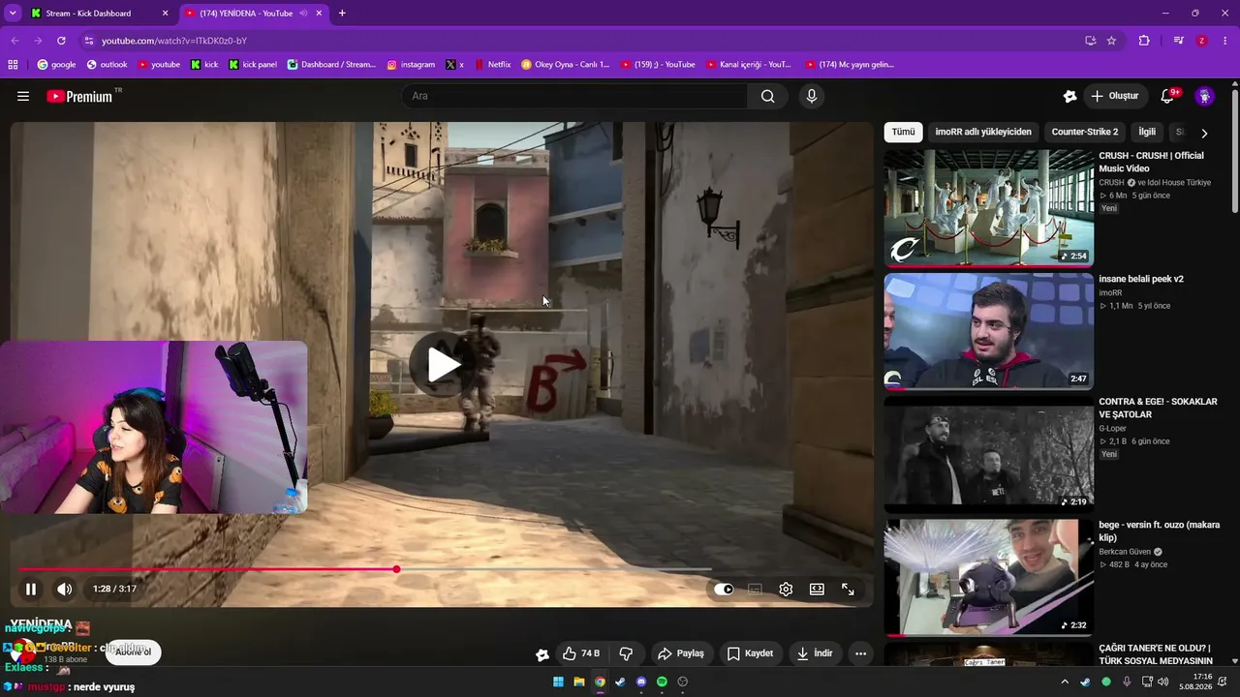This screenshot has width=1240, height=697.
Task: Filter by the Counter-Strike 2 chip
Action: pos(1085,132)
